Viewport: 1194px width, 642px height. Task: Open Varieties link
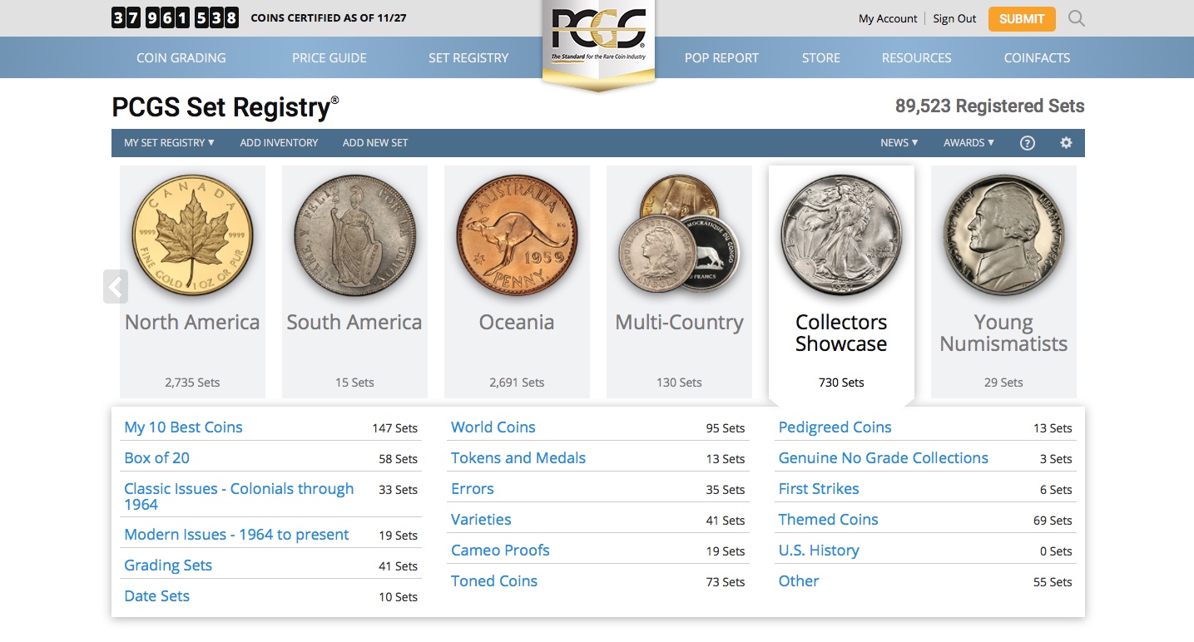[481, 520]
